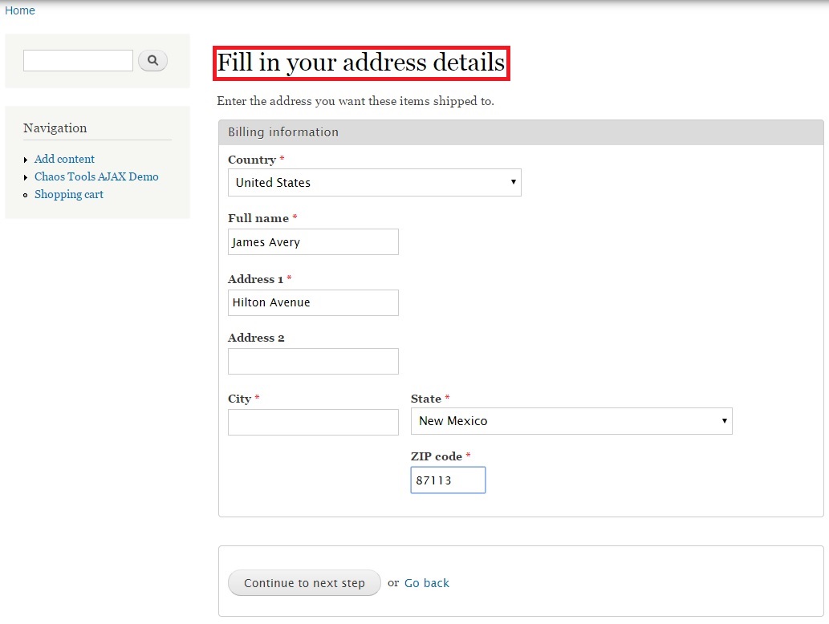Click the Home breadcrumb link
Viewport: 829px width, 624px height.
pos(19,10)
